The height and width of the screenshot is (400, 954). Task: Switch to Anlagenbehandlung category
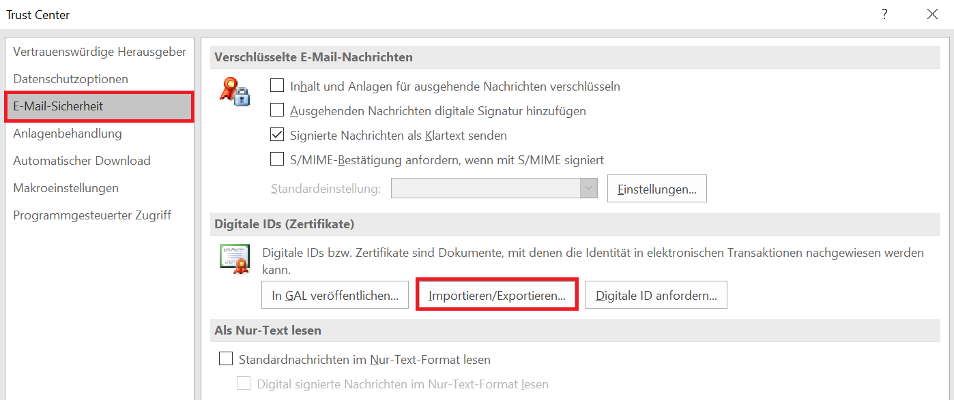(x=68, y=134)
